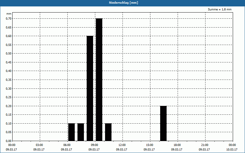This screenshot has height=153, width=245.
Task: Click the 0,50 y-axis label
Action: (x=9, y=54)
